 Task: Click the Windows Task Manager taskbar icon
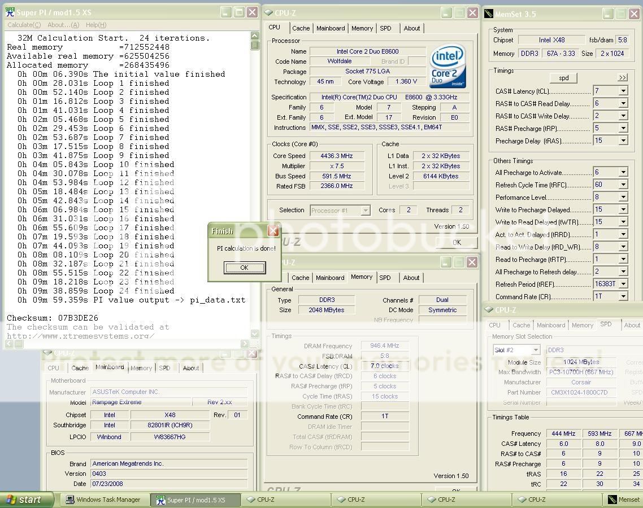point(70,500)
